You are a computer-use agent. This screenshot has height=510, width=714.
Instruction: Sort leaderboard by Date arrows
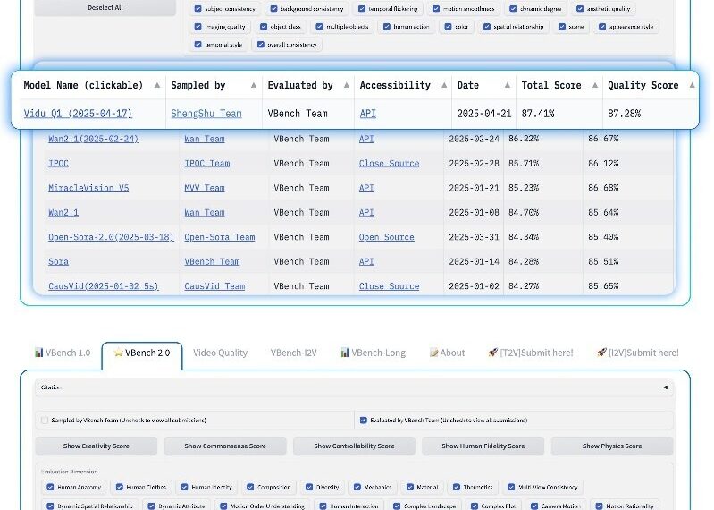(508, 85)
